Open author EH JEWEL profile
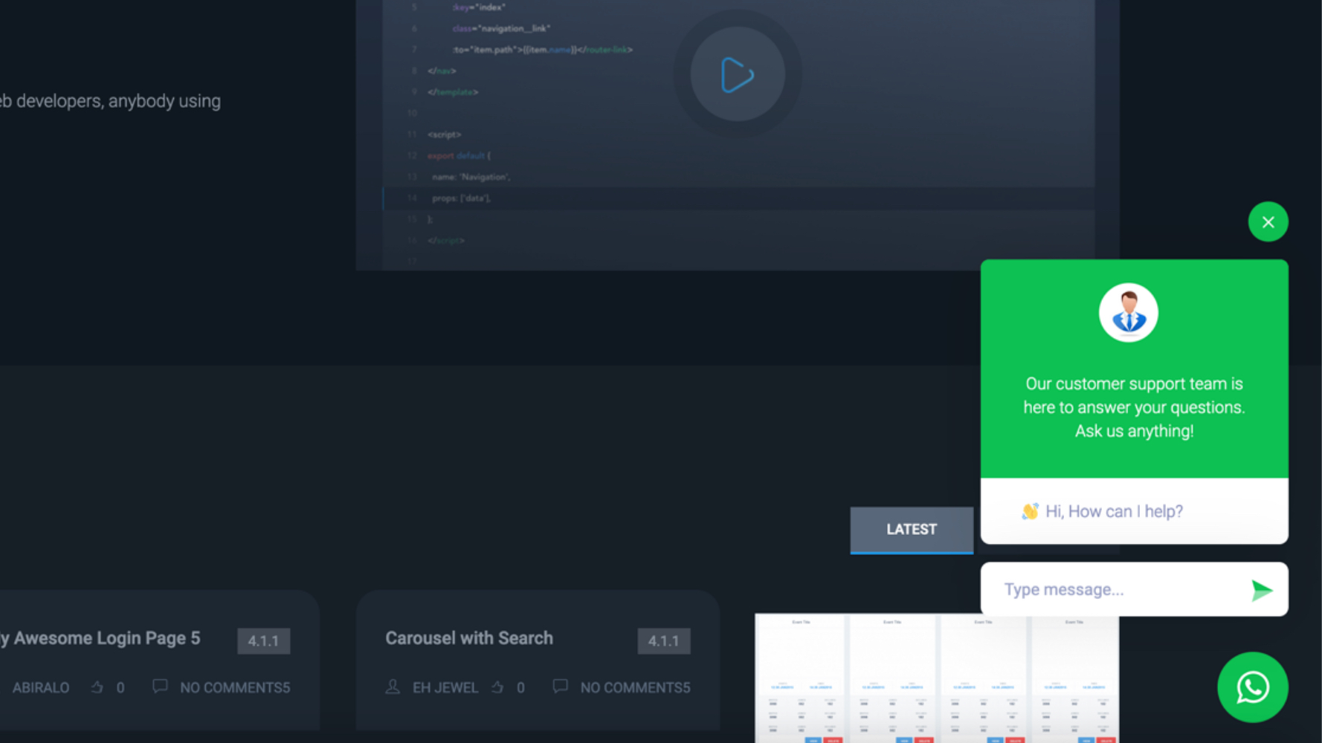Screen dimensions: 1322x743 (445, 688)
